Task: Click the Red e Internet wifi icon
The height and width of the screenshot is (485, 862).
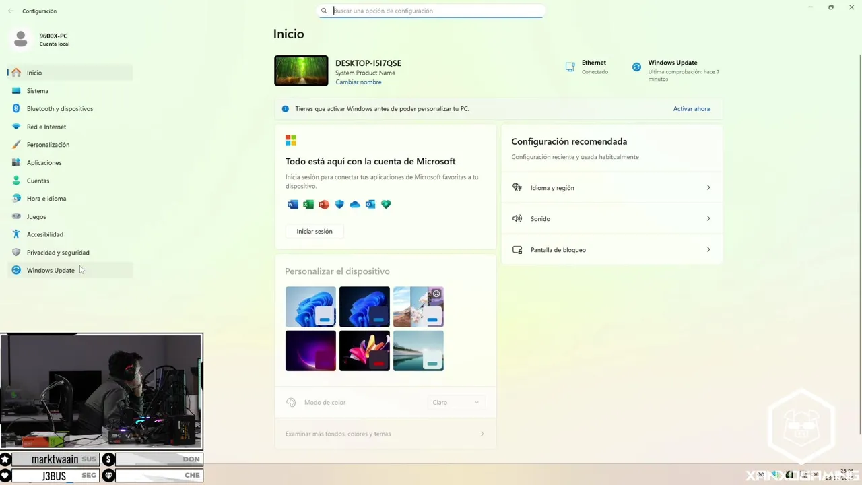Action: point(16,127)
